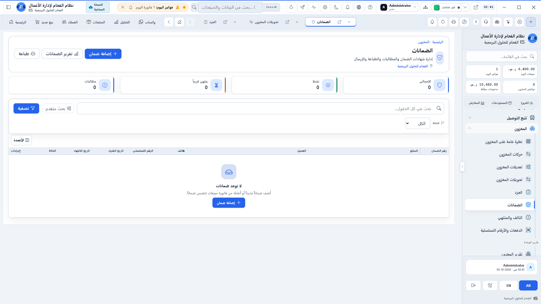Open الرئيسية in the top navigation
This screenshot has width=541, height=304.
pos(18,22)
